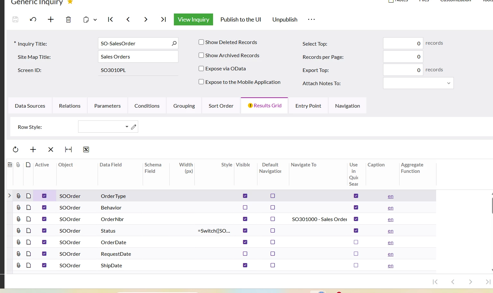Toggle Expose to the Mobile Application checkbox
The width and height of the screenshot is (493, 293).
[x=201, y=82]
